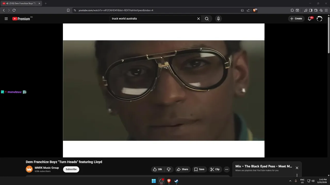Open the Windows Start menu

point(154,181)
